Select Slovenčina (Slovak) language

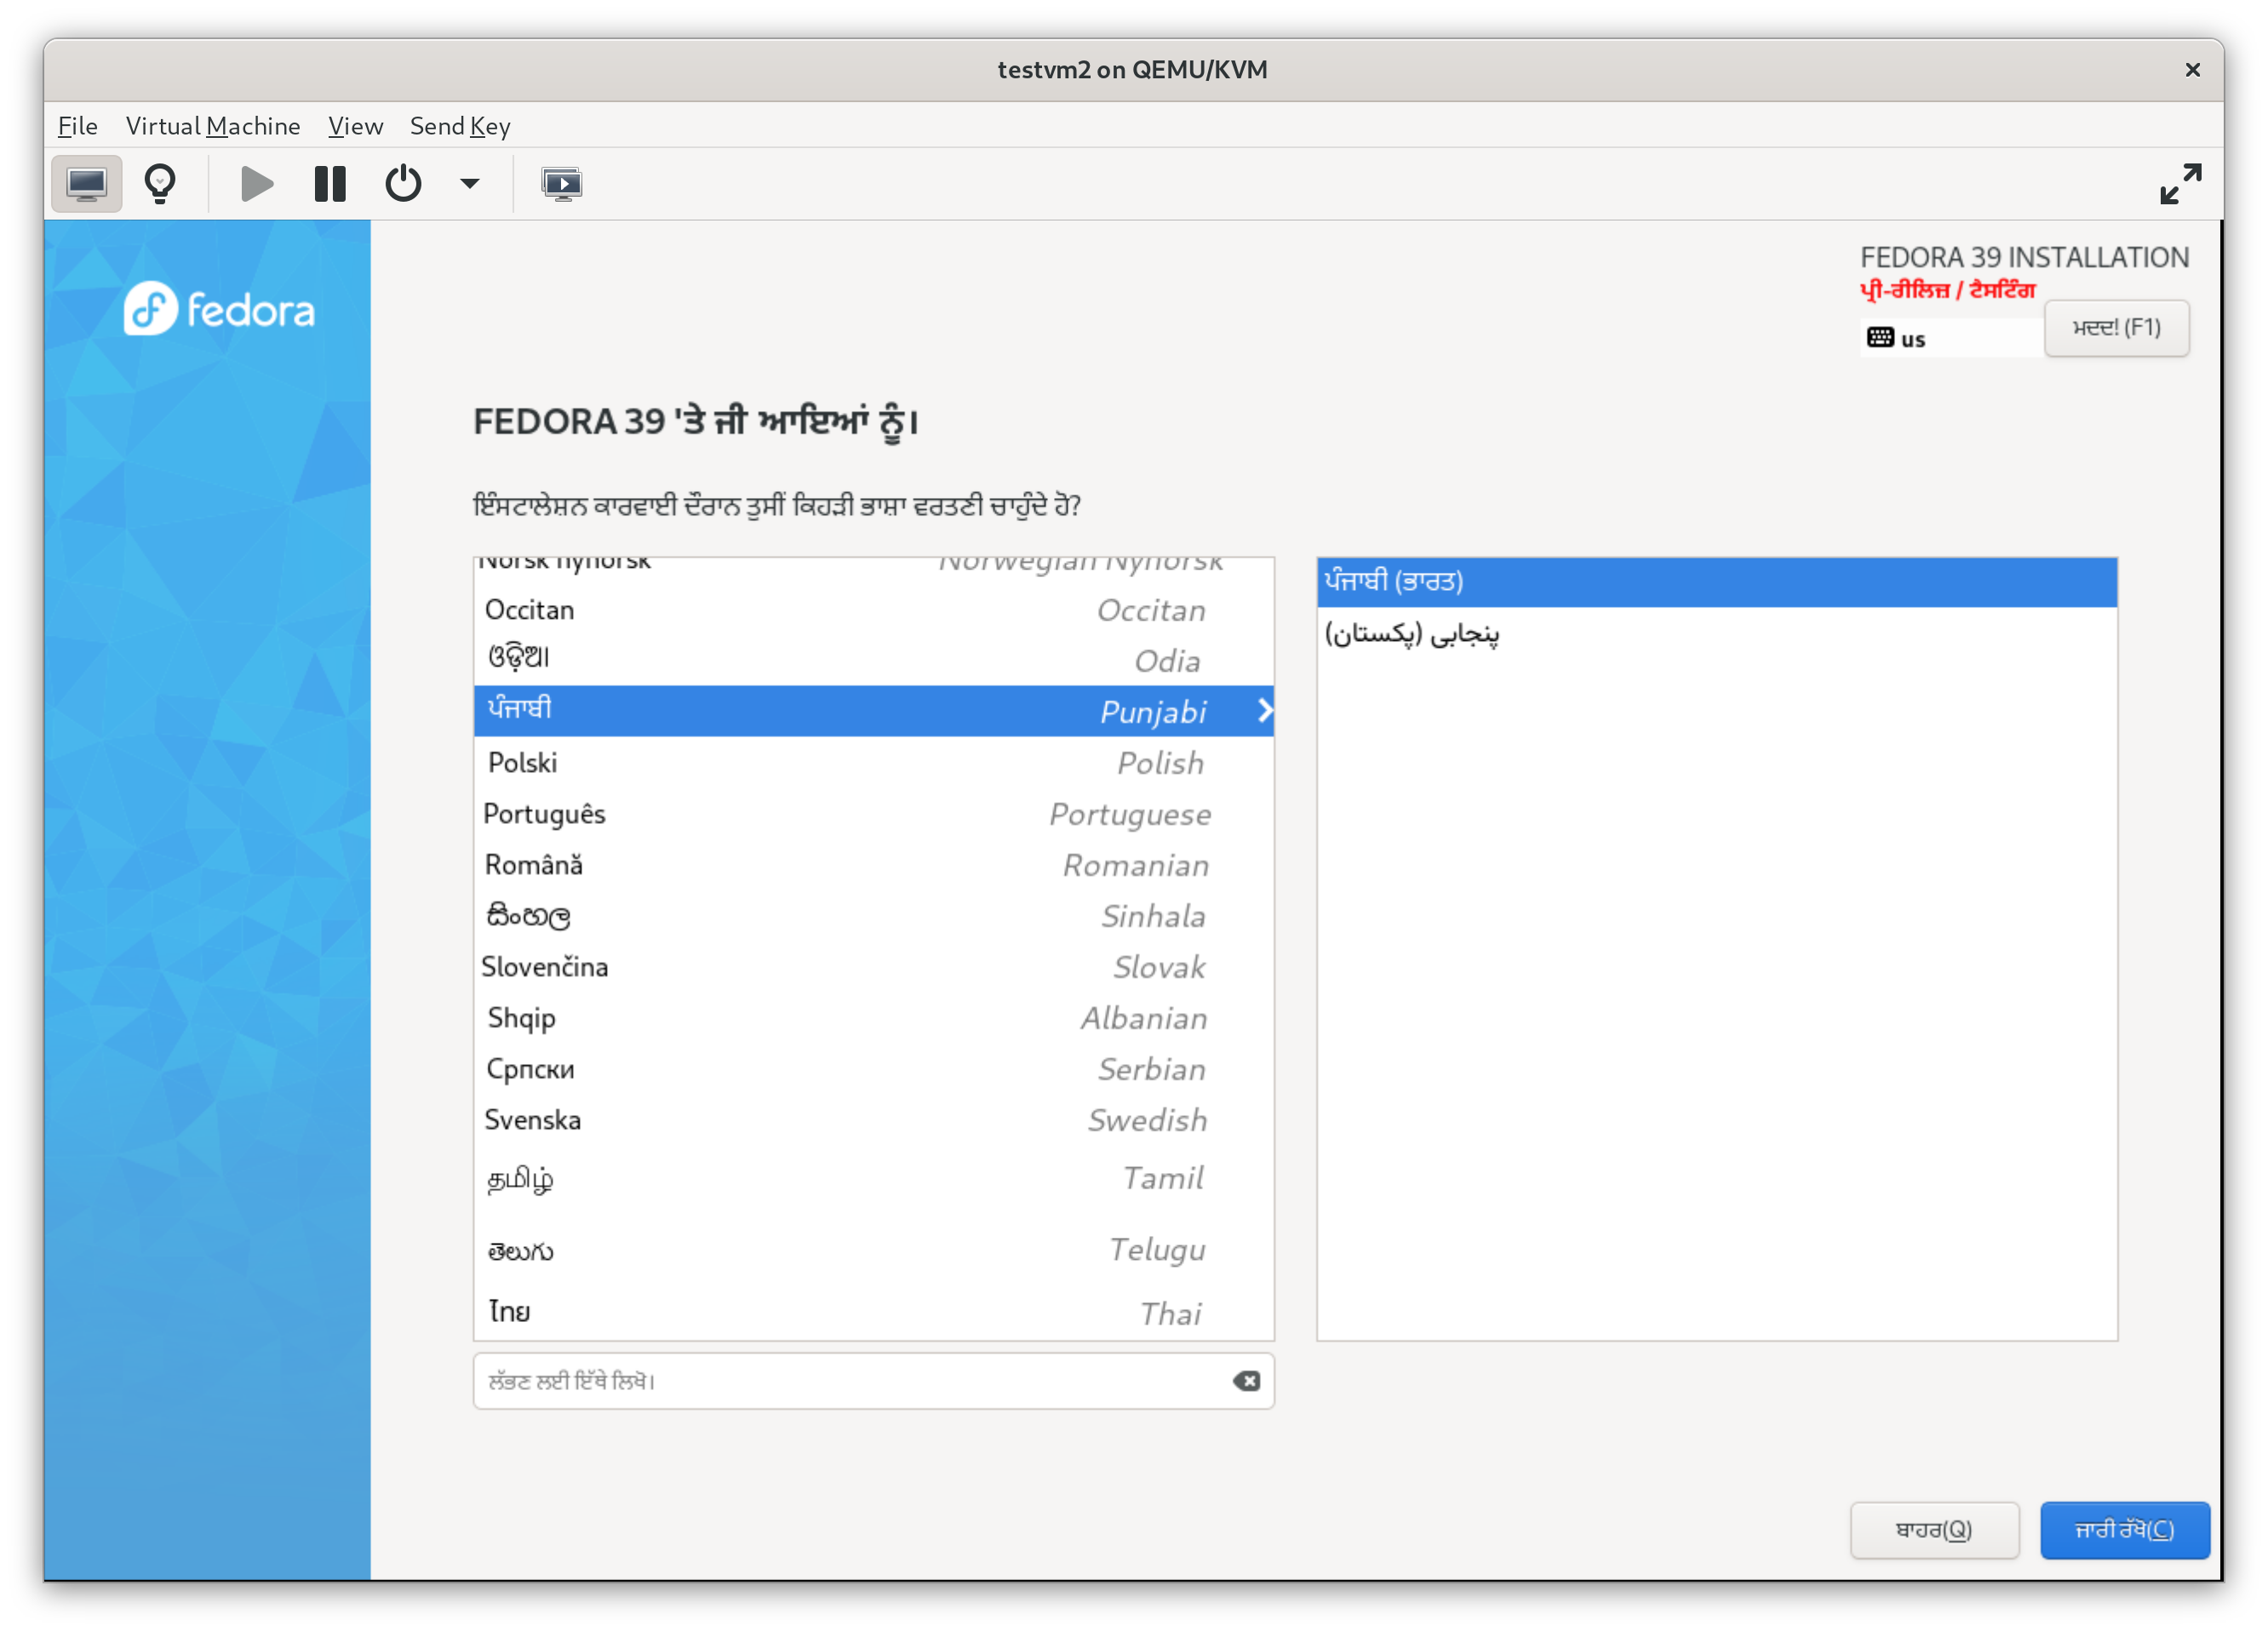coord(874,967)
